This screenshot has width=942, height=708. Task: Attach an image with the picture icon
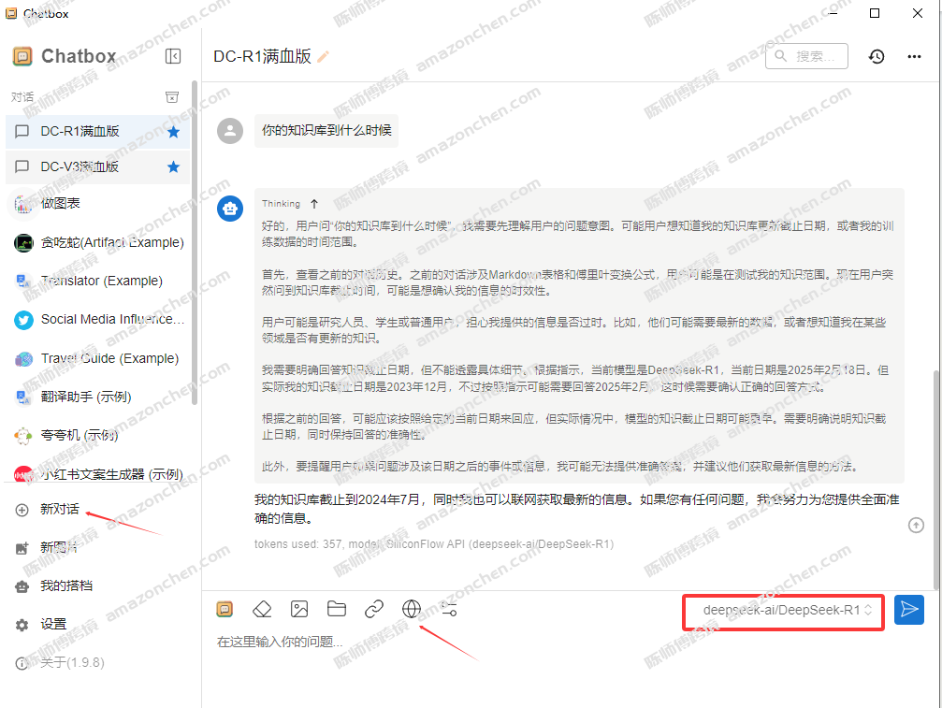coord(299,610)
